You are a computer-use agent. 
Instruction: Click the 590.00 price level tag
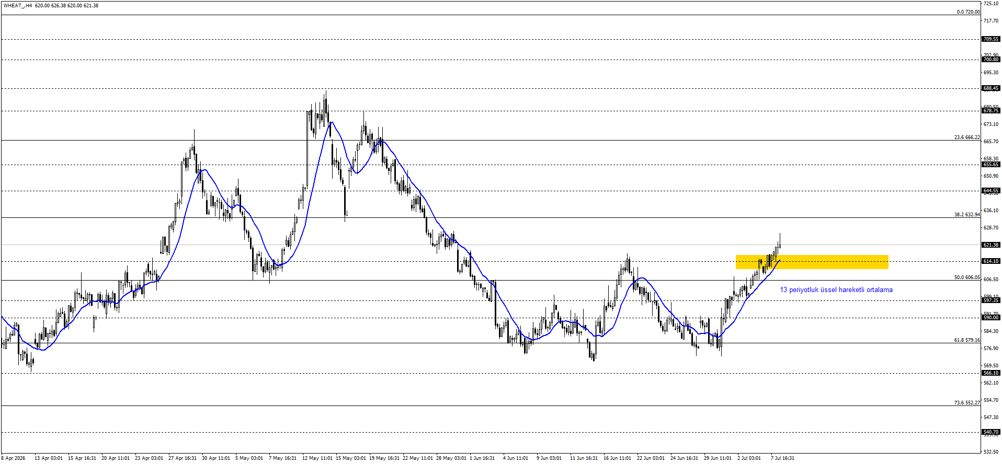point(991,318)
